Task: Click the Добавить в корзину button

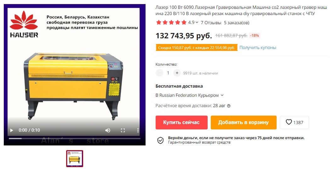Action: click(x=244, y=123)
